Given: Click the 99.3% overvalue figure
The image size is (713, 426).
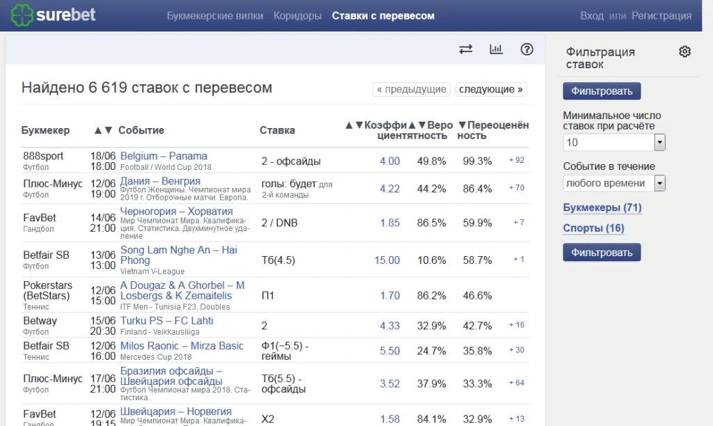Looking at the screenshot, I should pos(477,161).
